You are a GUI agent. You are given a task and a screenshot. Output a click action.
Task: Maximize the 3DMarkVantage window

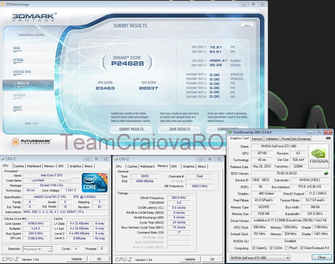pyautogui.click(x=253, y=4)
